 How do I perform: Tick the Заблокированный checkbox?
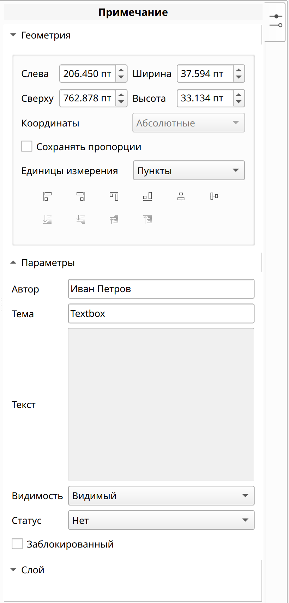point(17,544)
